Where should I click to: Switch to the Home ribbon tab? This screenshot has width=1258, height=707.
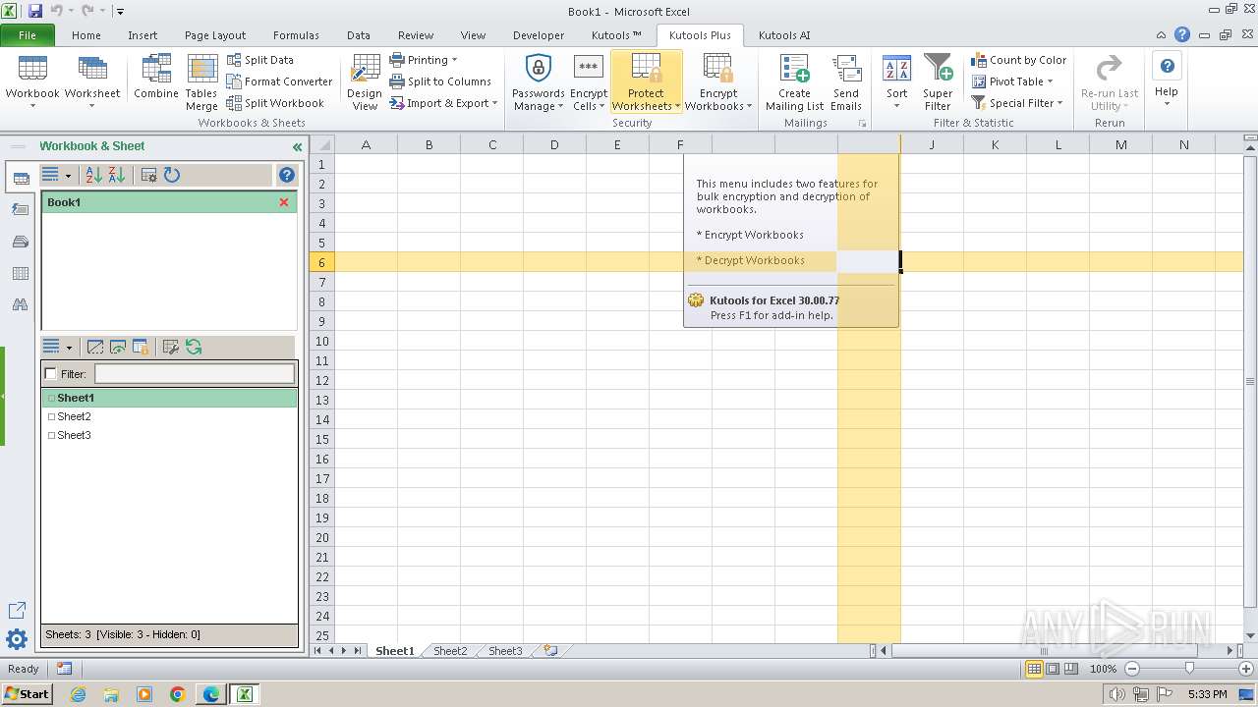(86, 35)
